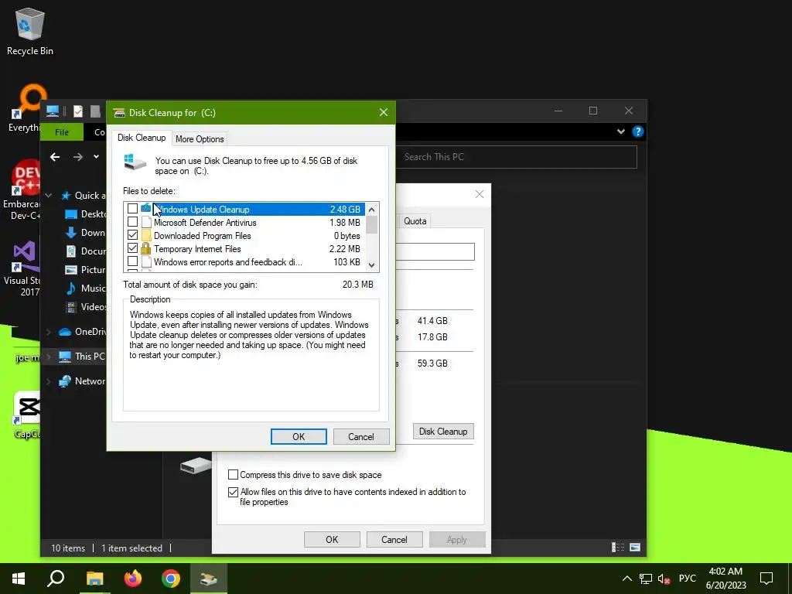
Task: Click the muted volume tray icon
Action: [664, 579]
